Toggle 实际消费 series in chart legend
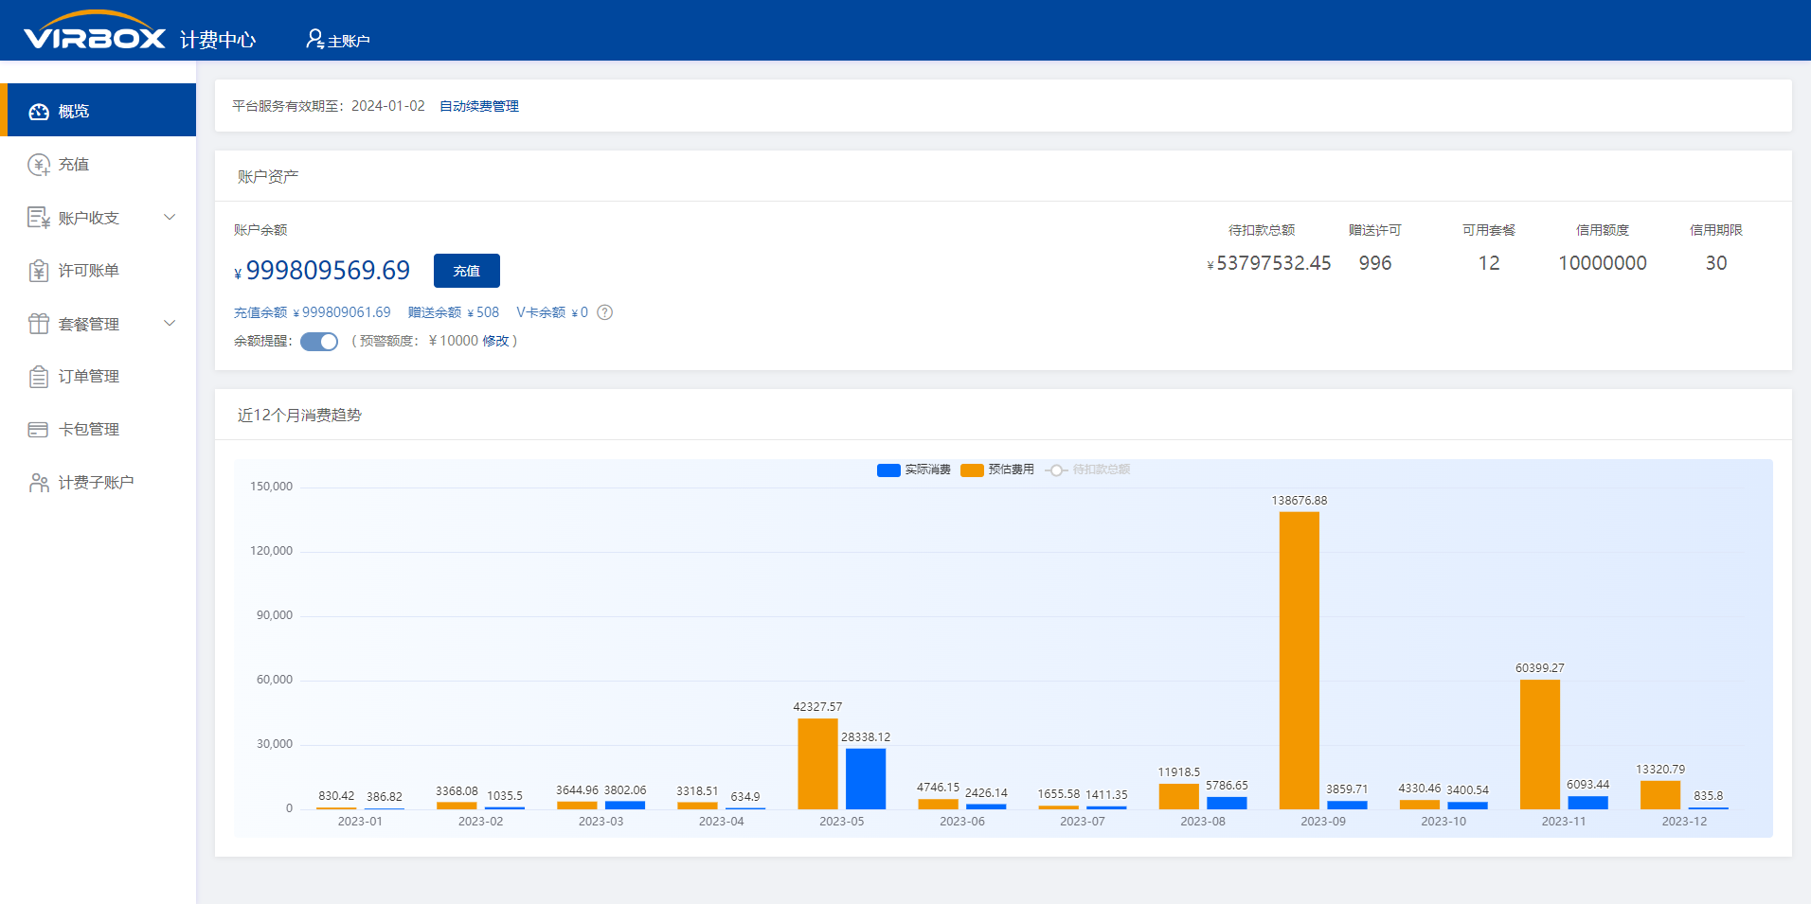Viewport: 1811px width, 904px height. (914, 470)
